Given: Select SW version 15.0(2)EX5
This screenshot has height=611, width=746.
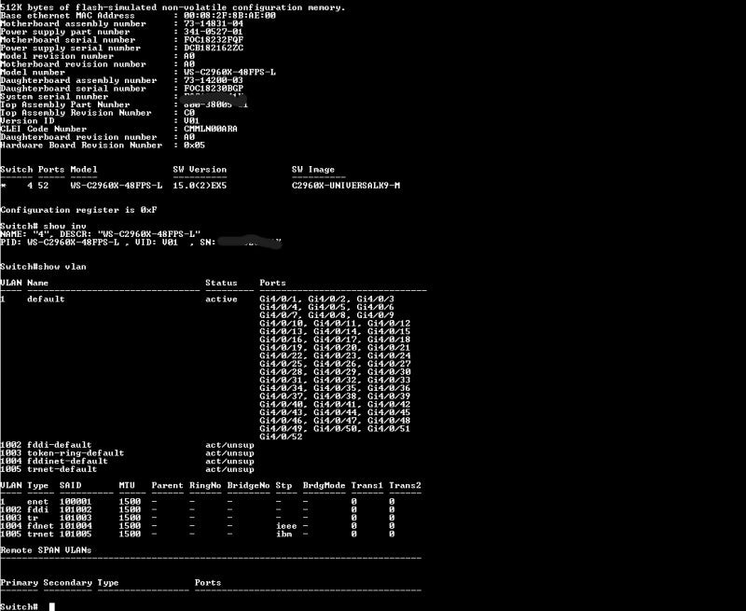Looking at the screenshot, I should click(200, 186).
